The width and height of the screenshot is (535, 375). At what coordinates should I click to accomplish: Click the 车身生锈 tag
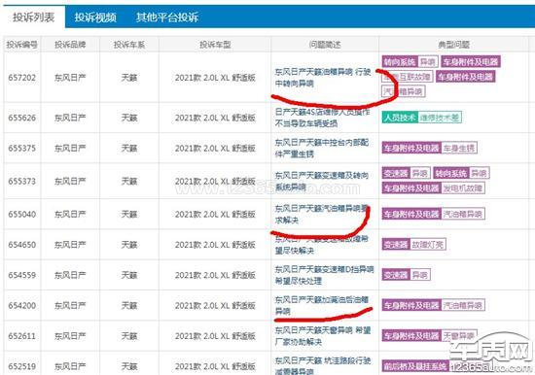458,148
